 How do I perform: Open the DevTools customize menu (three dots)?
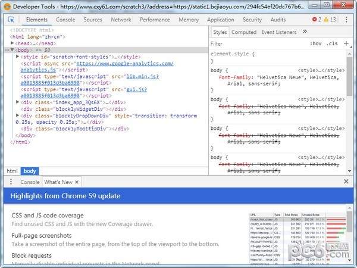click(347, 20)
